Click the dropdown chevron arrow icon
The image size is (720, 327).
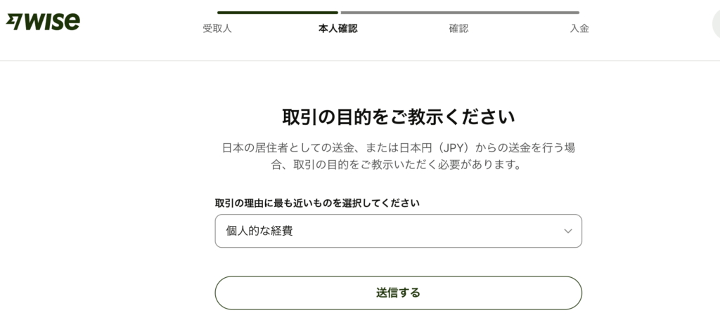pyautogui.click(x=568, y=231)
